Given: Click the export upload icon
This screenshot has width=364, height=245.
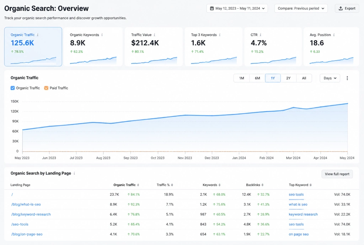Looking at the screenshot, I should 341,8.
